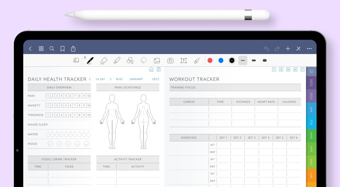Select the happiest mood face
This screenshot has height=187, width=340.
pos(86,144)
